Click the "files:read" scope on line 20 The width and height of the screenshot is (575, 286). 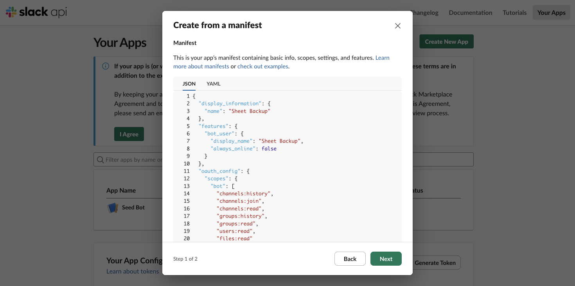tap(235, 238)
